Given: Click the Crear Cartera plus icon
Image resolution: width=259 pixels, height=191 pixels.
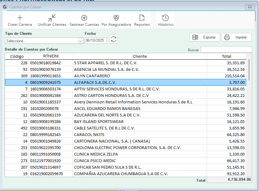Looking at the screenshot, I should click(x=20, y=18).
